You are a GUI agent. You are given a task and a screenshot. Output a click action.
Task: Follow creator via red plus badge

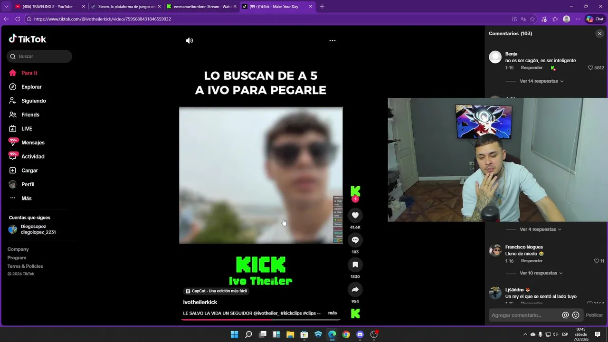point(355,199)
